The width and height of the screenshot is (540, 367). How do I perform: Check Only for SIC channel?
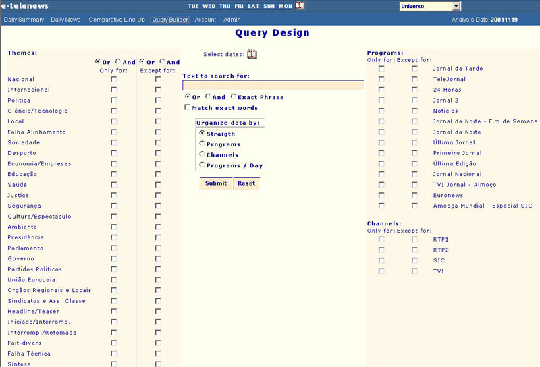(x=381, y=260)
